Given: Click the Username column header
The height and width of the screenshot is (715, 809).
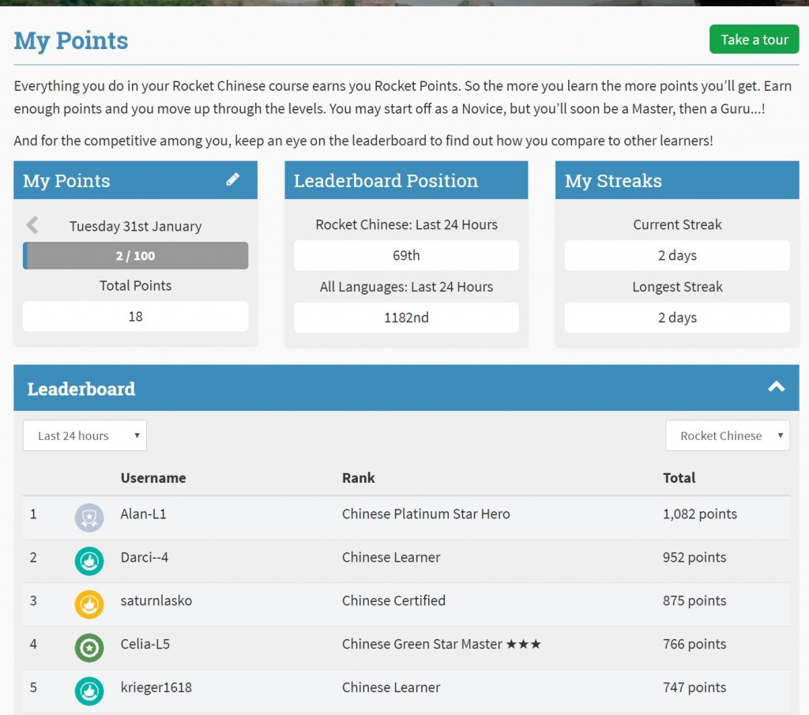Looking at the screenshot, I should tap(153, 478).
